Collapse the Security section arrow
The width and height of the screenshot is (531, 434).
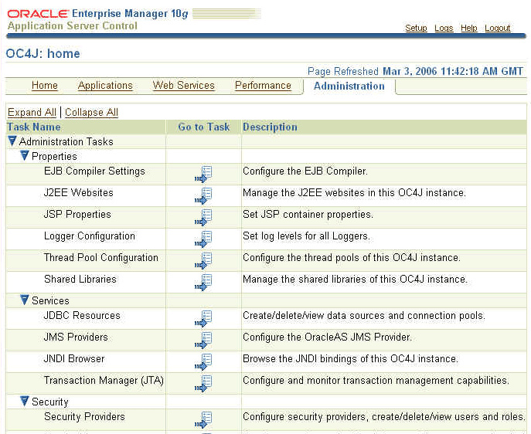(x=25, y=401)
